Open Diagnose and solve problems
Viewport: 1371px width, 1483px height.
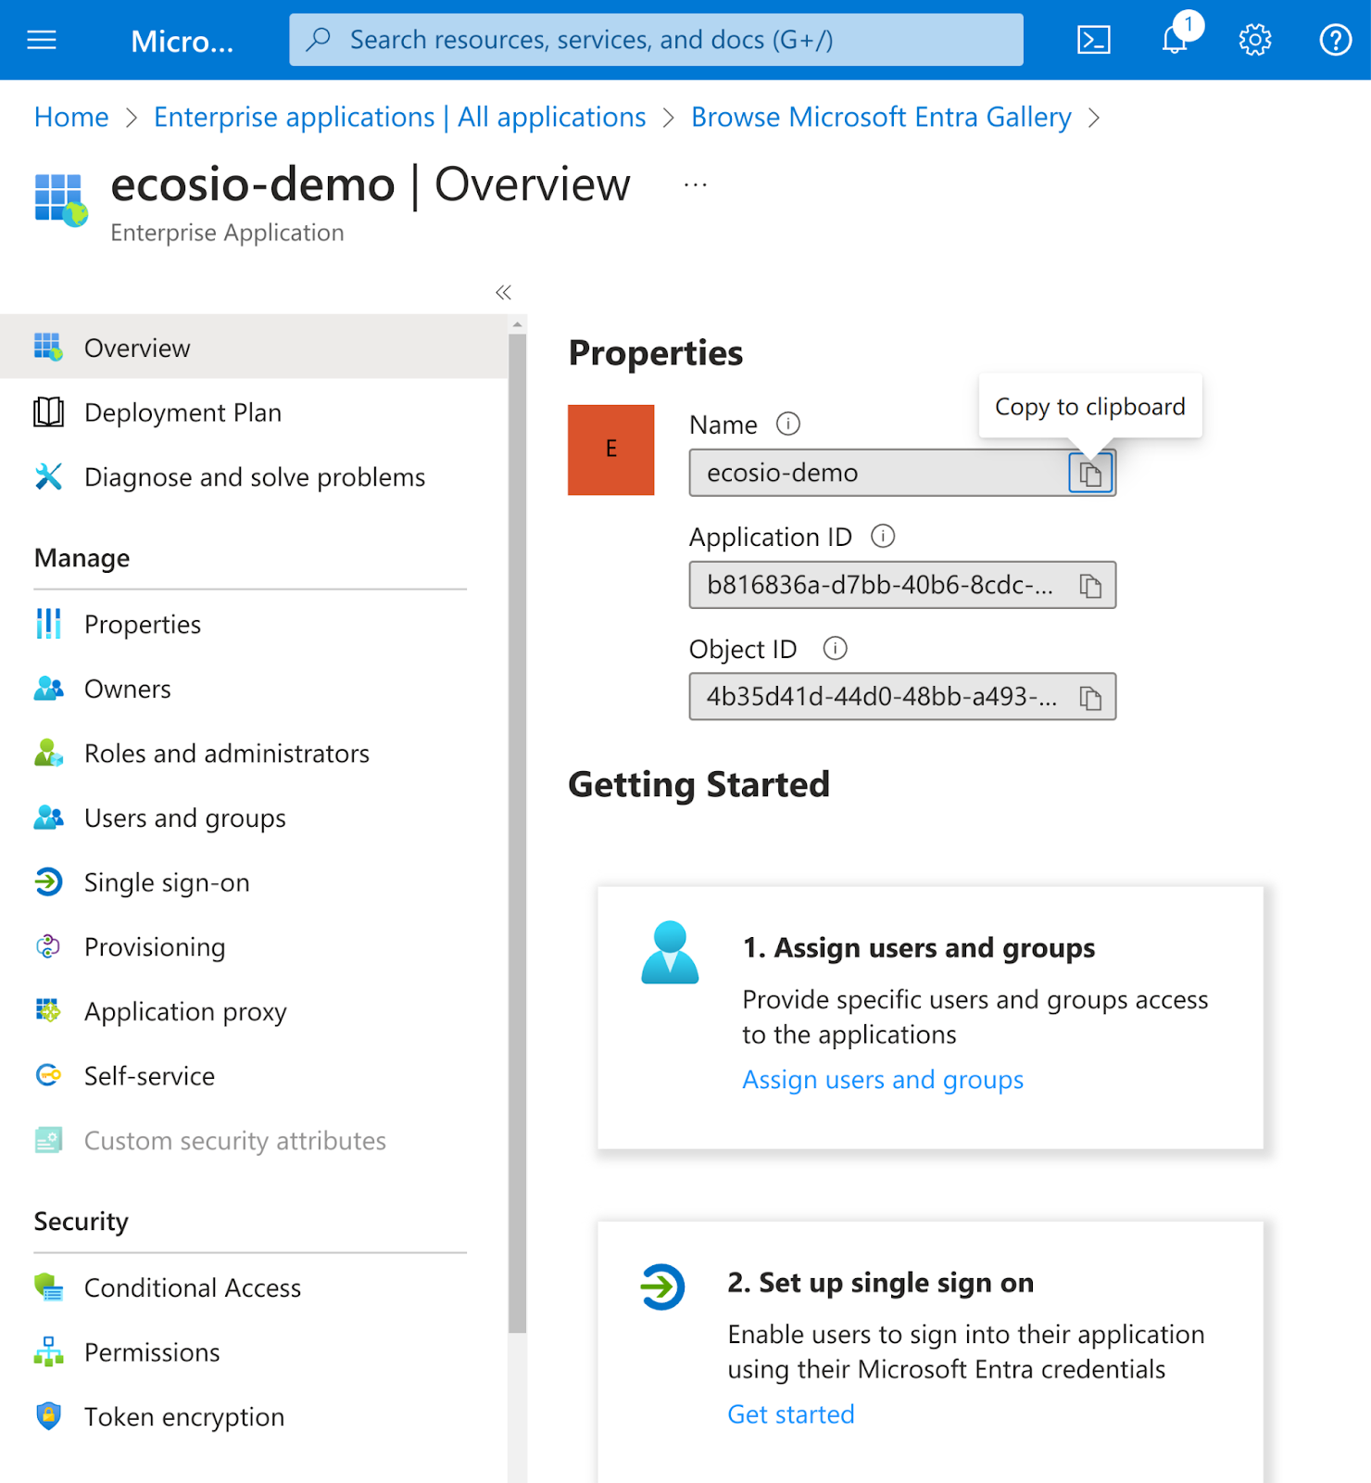pyautogui.click(x=254, y=477)
